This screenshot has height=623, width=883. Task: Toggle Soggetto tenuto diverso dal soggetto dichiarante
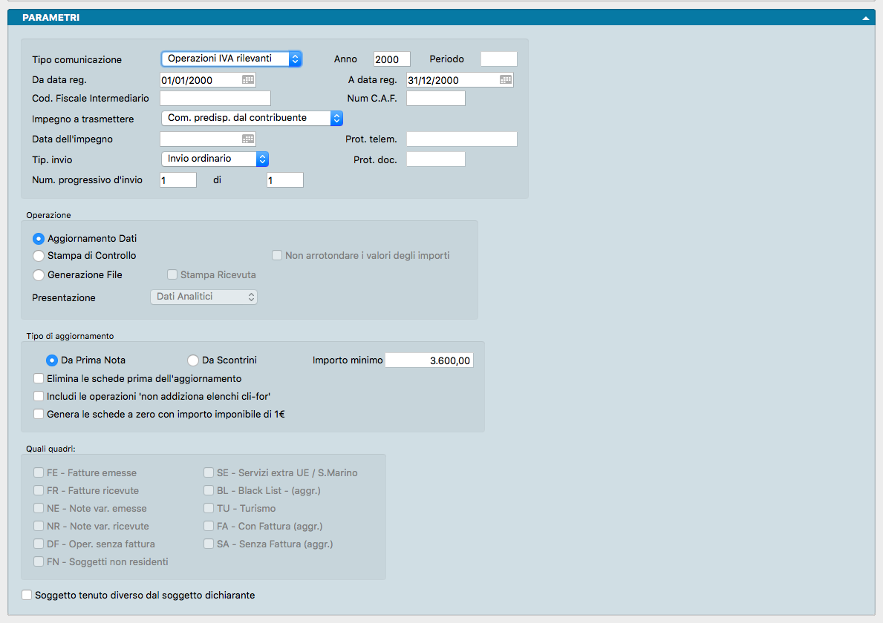pyautogui.click(x=27, y=595)
